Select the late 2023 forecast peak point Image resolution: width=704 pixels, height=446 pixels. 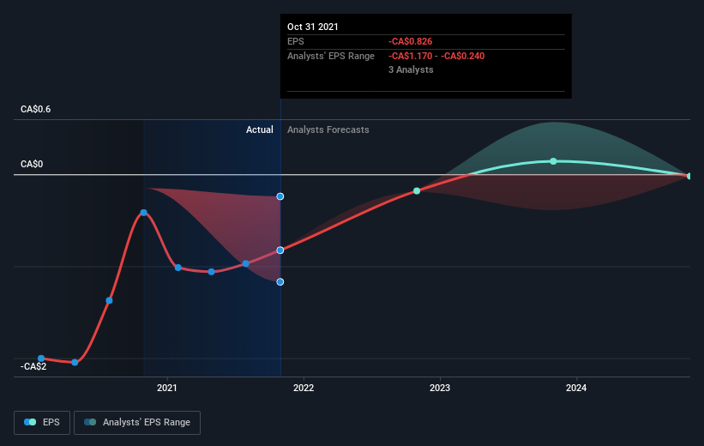pos(554,161)
